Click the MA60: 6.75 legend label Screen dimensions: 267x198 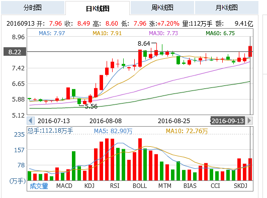tap(220, 33)
